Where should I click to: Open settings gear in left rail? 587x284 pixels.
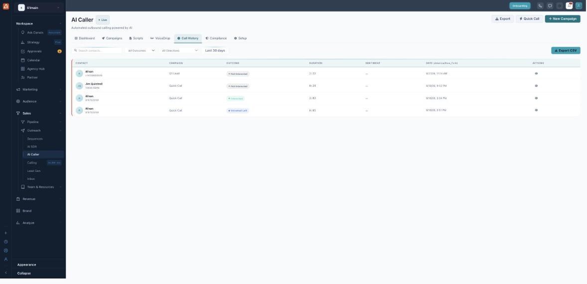[5, 251]
